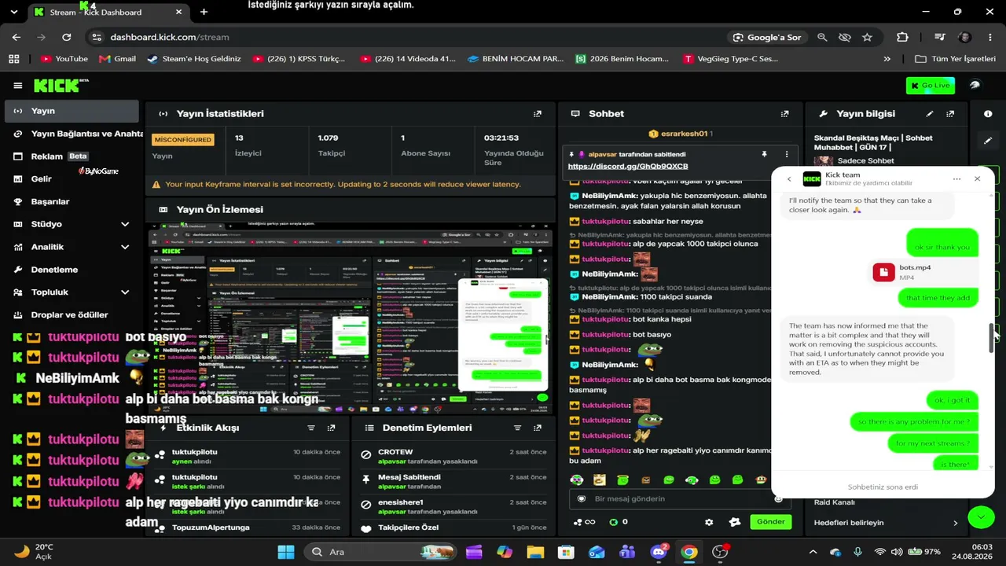Open the Chrome tab search dropdown
The image size is (1006, 566).
[x=13, y=12]
